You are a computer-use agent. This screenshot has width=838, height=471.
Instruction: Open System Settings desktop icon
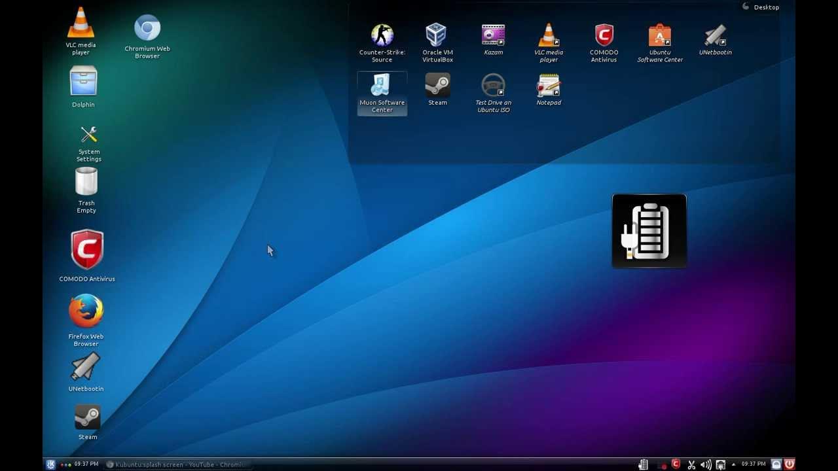click(89, 144)
